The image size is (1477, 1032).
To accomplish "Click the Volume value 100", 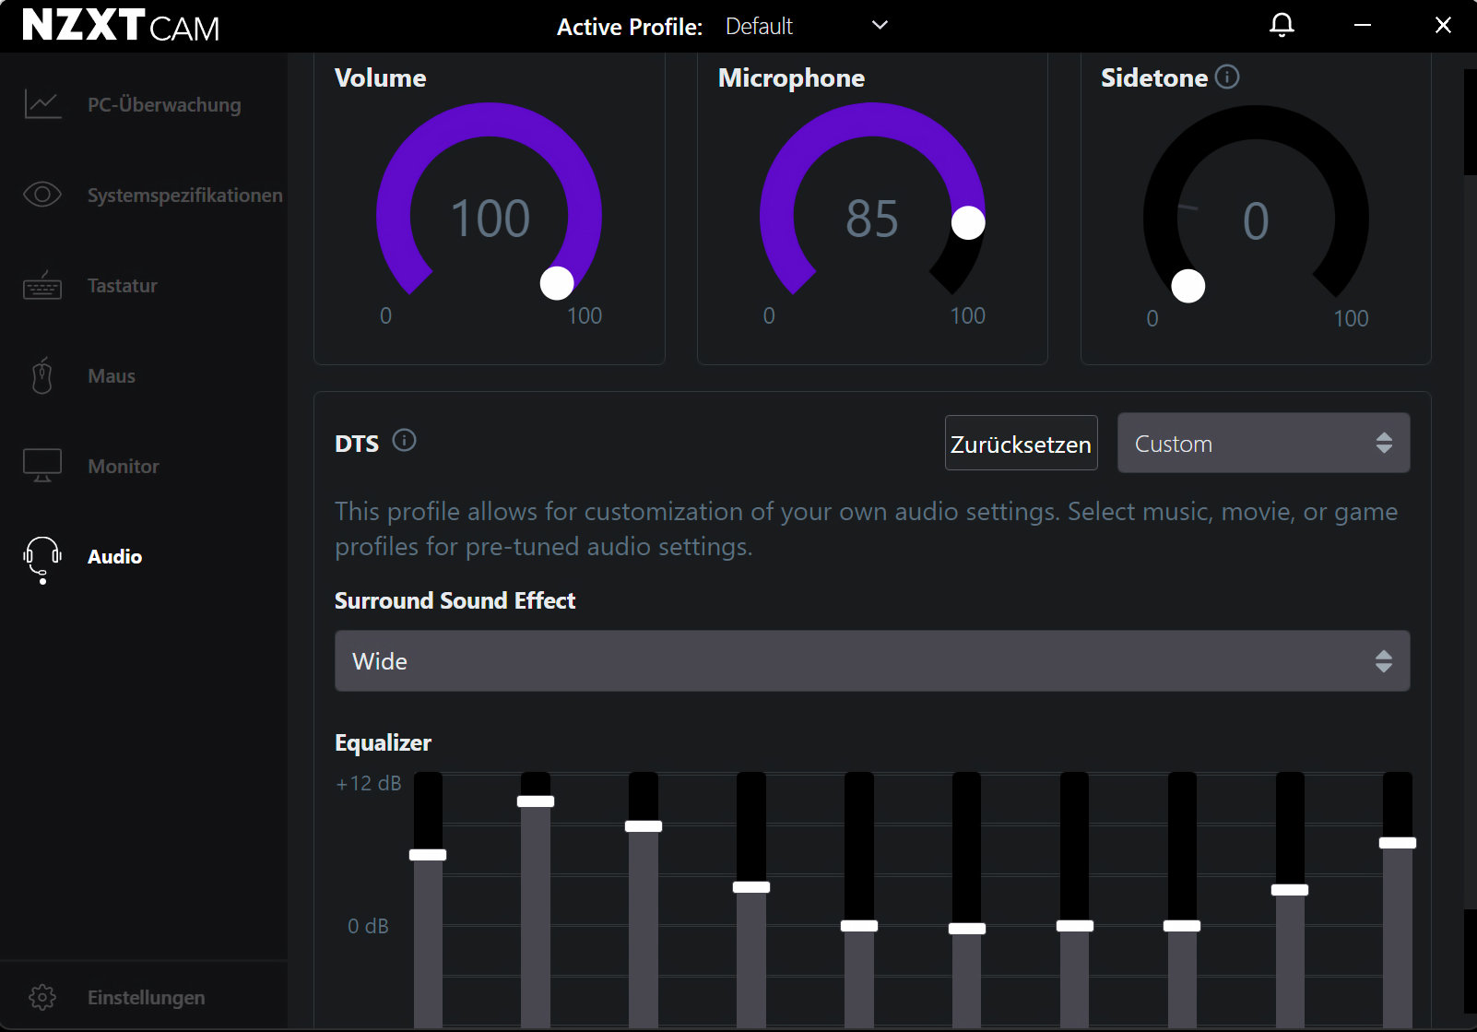I will [490, 219].
